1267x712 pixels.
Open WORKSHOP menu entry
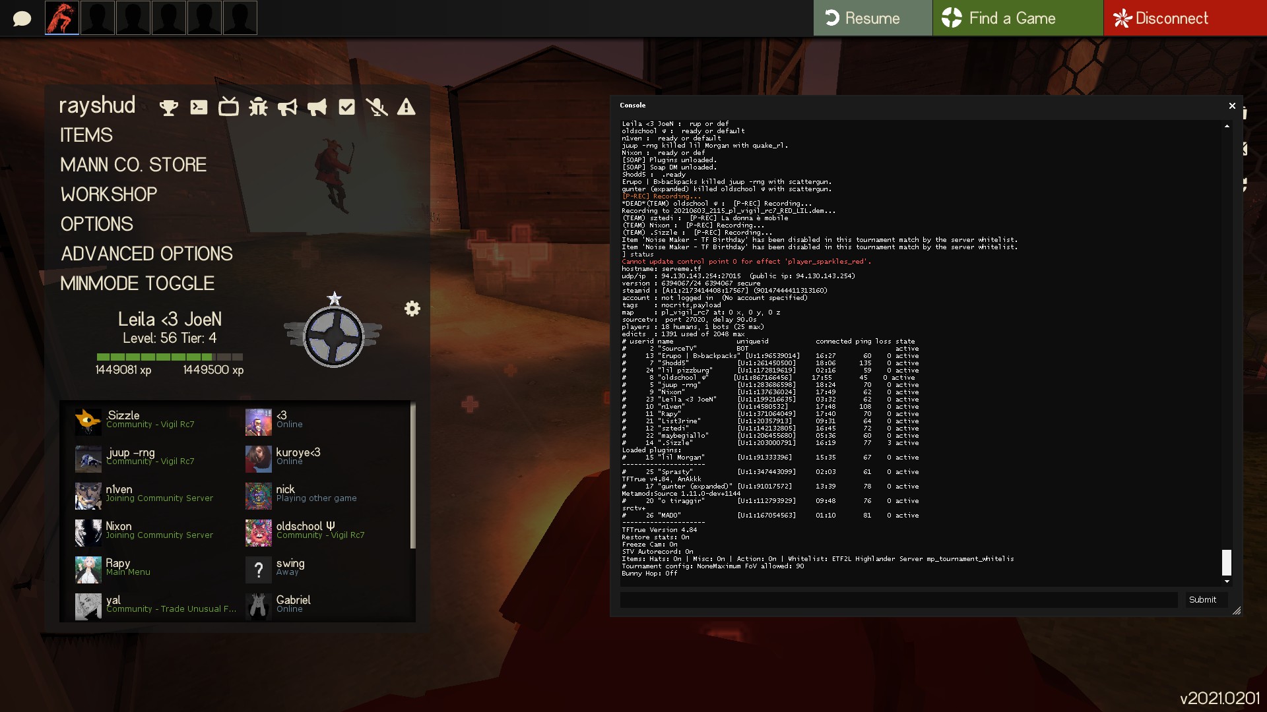click(109, 194)
